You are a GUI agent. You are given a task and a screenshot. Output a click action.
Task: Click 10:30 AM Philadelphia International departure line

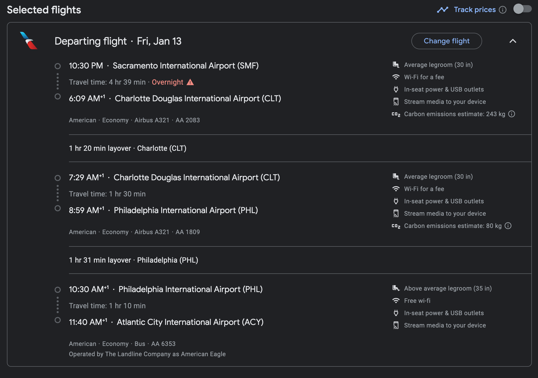[166, 289]
